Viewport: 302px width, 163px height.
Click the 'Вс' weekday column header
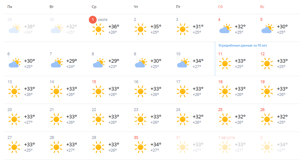262,7
